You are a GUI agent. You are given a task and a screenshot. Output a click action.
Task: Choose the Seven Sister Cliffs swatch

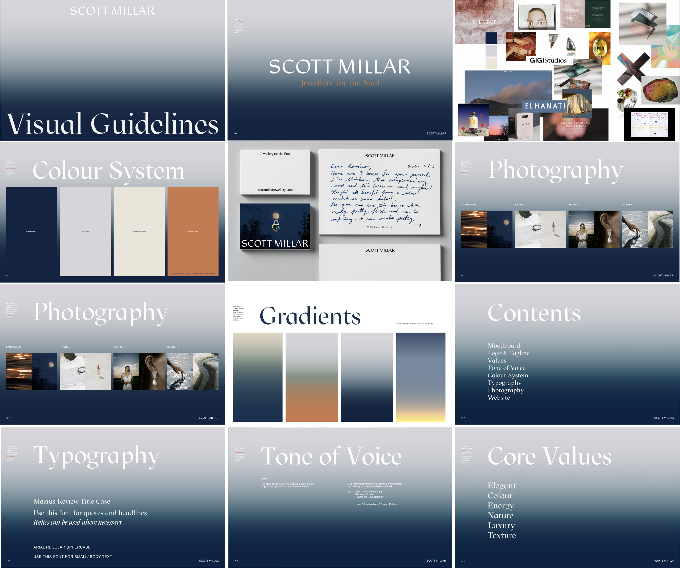(x=139, y=231)
